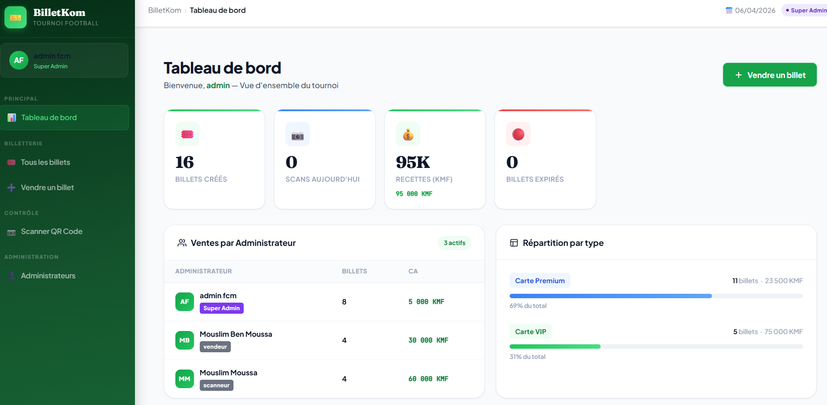Click the 95K revenue figure
The image size is (827, 405).
(413, 162)
